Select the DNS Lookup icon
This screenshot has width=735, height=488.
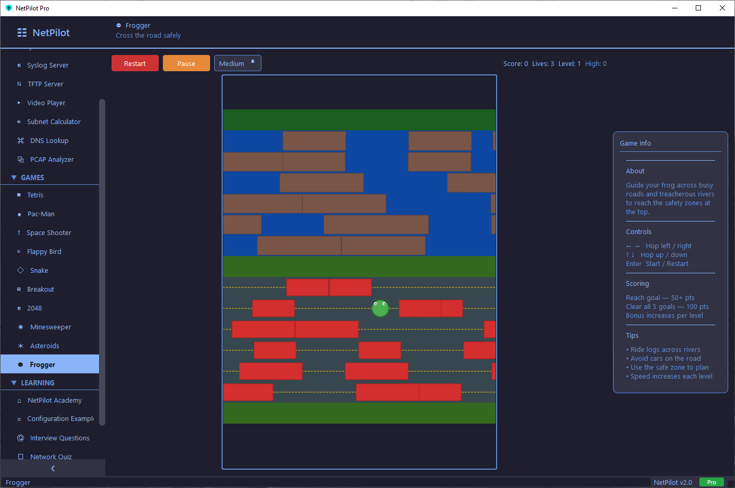point(19,140)
